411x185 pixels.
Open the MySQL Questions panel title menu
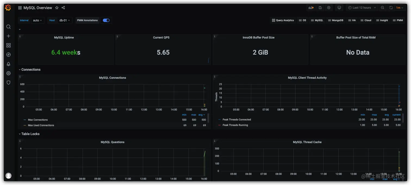pyautogui.click(x=113, y=142)
